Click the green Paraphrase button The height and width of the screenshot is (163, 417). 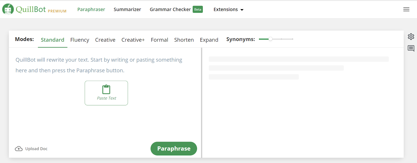[x=174, y=149]
